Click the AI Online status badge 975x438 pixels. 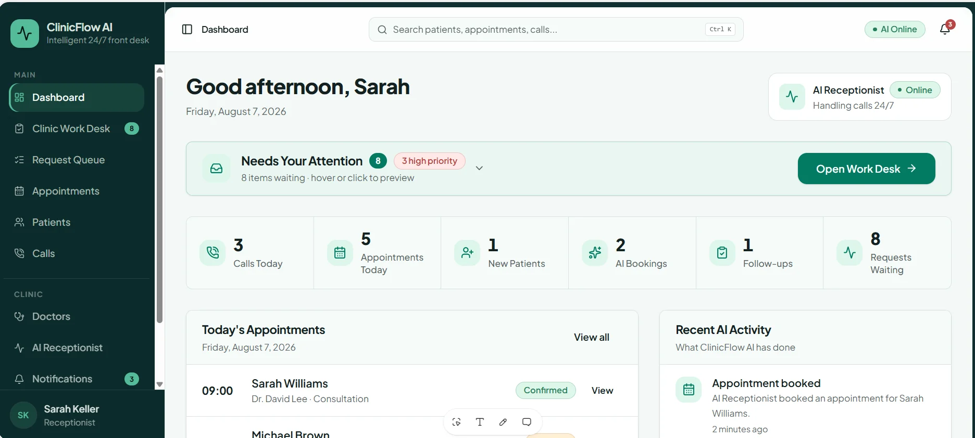pos(895,29)
